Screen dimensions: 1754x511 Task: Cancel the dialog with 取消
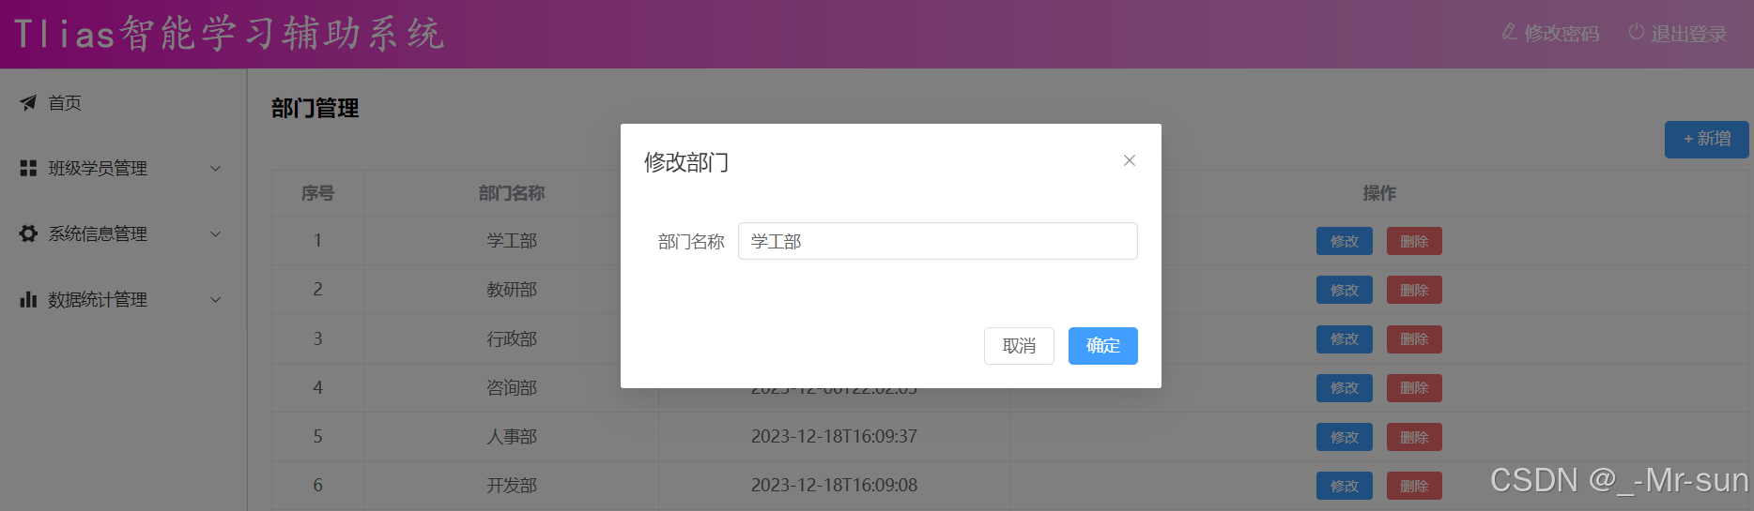(x=1019, y=346)
